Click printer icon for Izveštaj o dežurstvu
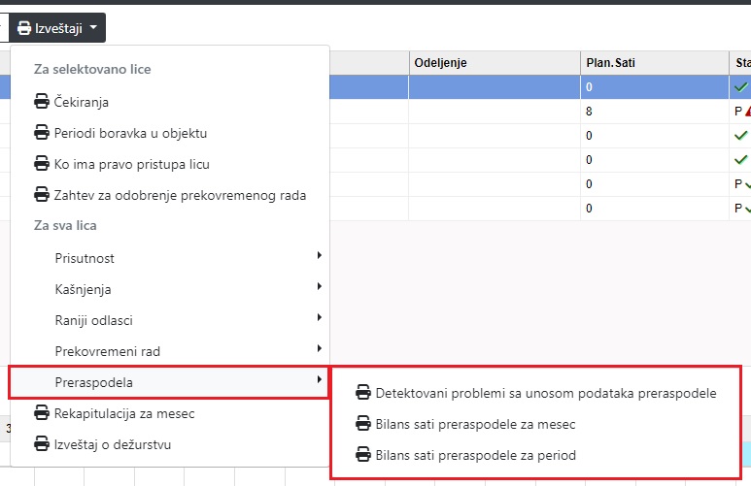 pyautogui.click(x=42, y=444)
